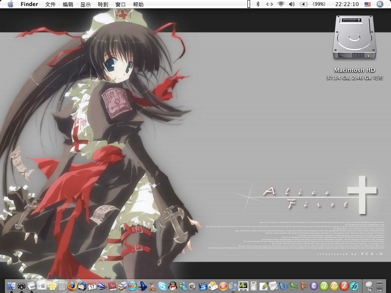This screenshot has width=391, height=293.
Task: Open the window list icon in Dock
Action: click(x=32, y=286)
